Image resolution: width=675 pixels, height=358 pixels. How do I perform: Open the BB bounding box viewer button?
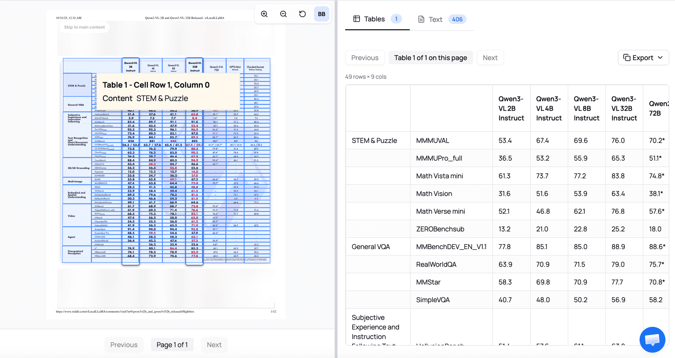(x=321, y=14)
